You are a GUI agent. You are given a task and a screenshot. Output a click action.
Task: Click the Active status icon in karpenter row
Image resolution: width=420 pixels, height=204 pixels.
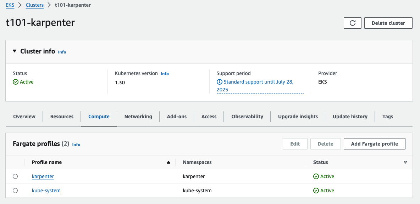(x=316, y=176)
